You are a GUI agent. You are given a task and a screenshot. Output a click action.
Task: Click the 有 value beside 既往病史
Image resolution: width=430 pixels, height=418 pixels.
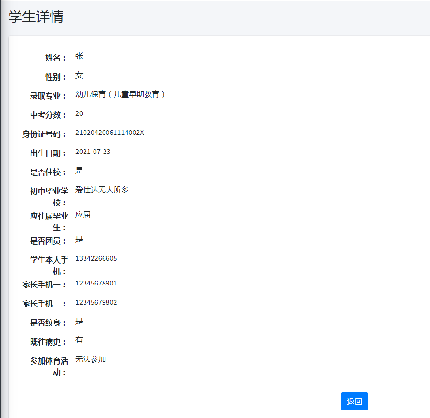pos(79,340)
